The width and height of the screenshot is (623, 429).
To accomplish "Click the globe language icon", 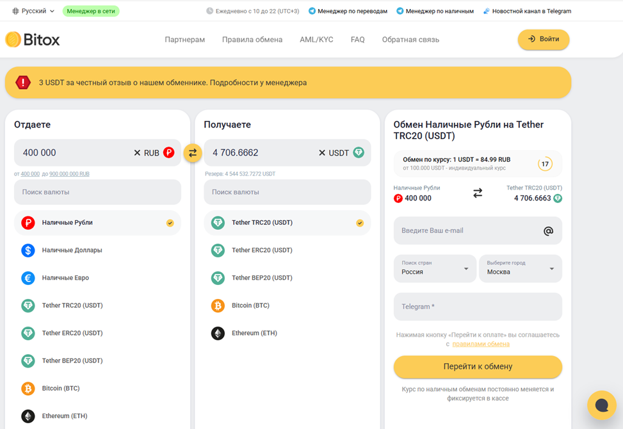I will (15, 11).
